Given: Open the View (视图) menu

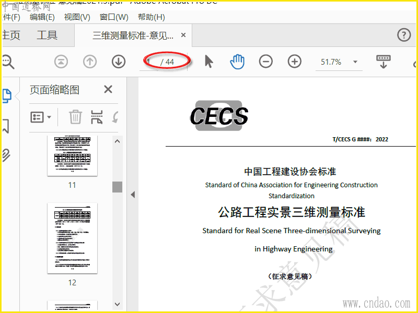Looking at the screenshot, I should coord(77,17).
